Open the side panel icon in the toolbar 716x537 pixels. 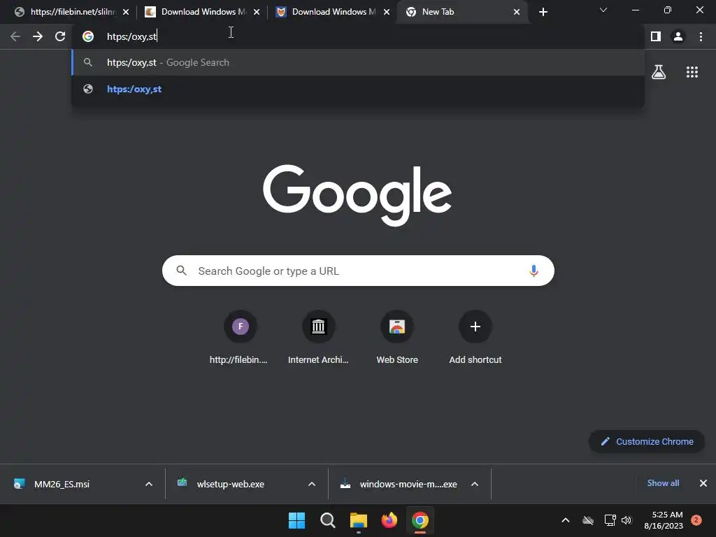(656, 36)
